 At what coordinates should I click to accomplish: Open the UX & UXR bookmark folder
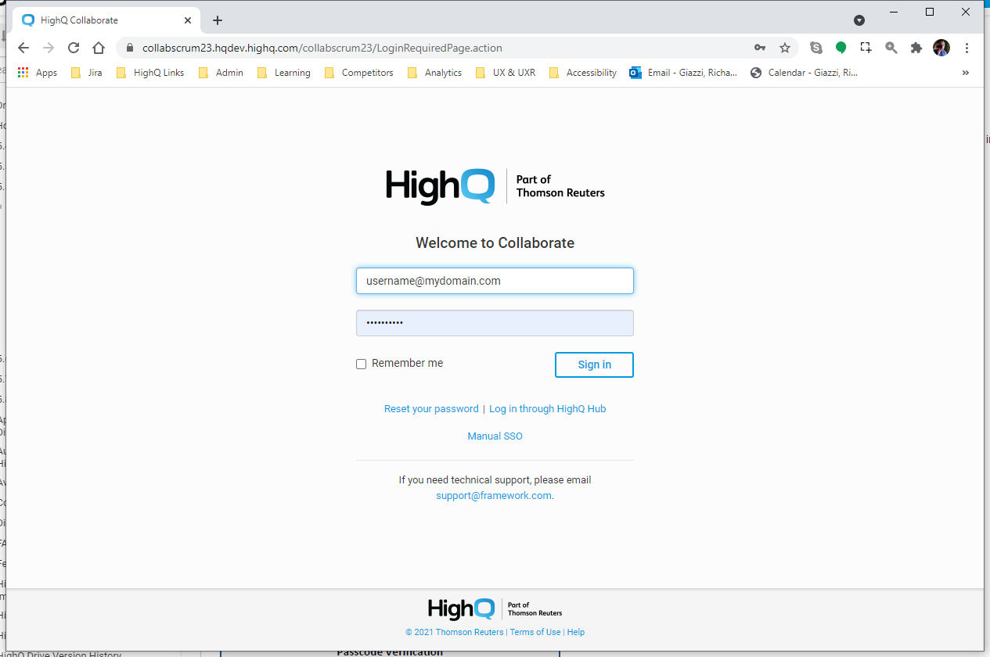506,73
